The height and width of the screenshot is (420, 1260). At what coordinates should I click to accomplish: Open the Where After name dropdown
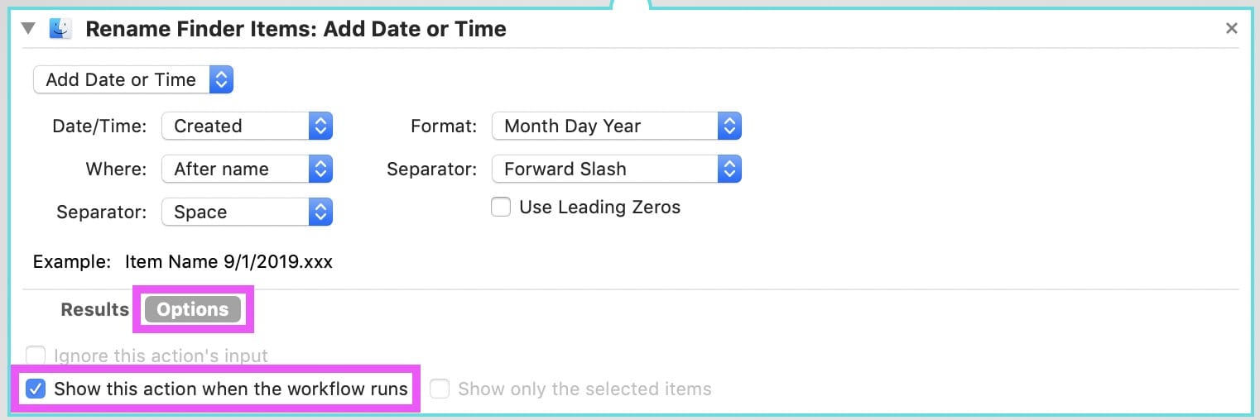tap(248, 169)
